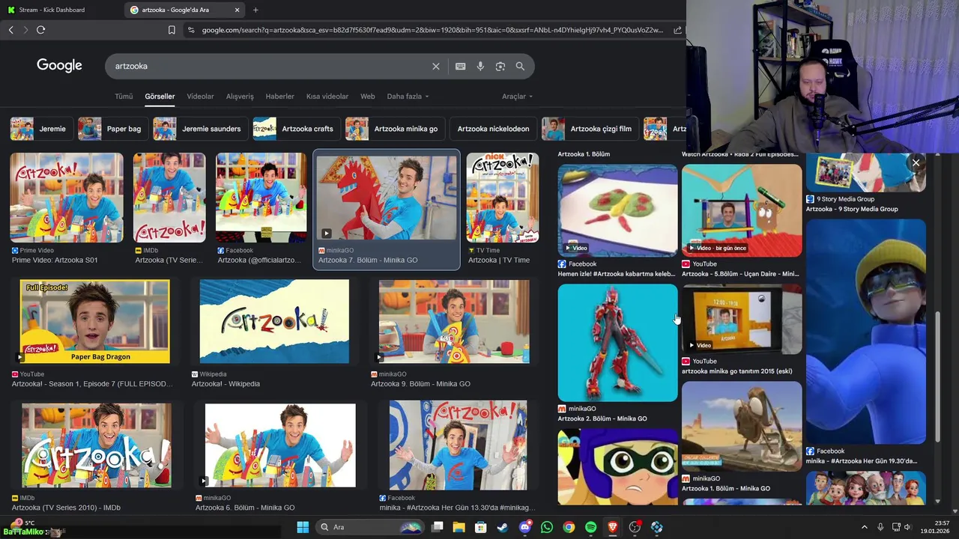
Task: Open the on-screen keyboard input tool
Action: point(461,66)
